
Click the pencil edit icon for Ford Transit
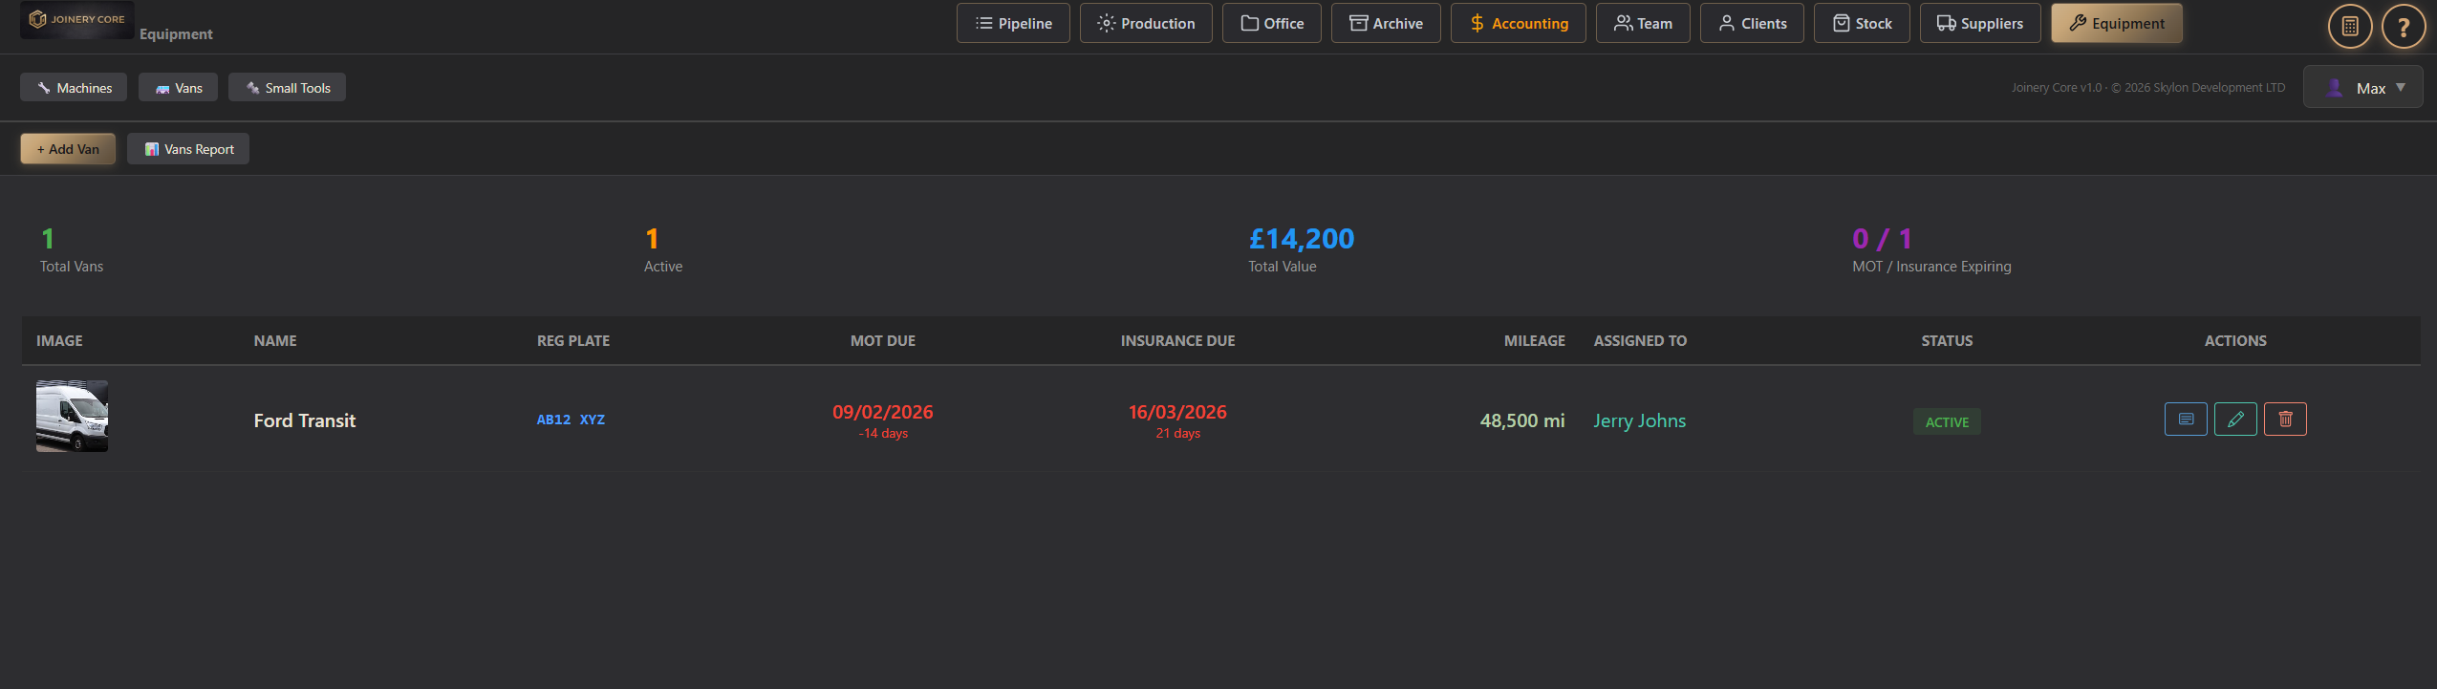2234,420
